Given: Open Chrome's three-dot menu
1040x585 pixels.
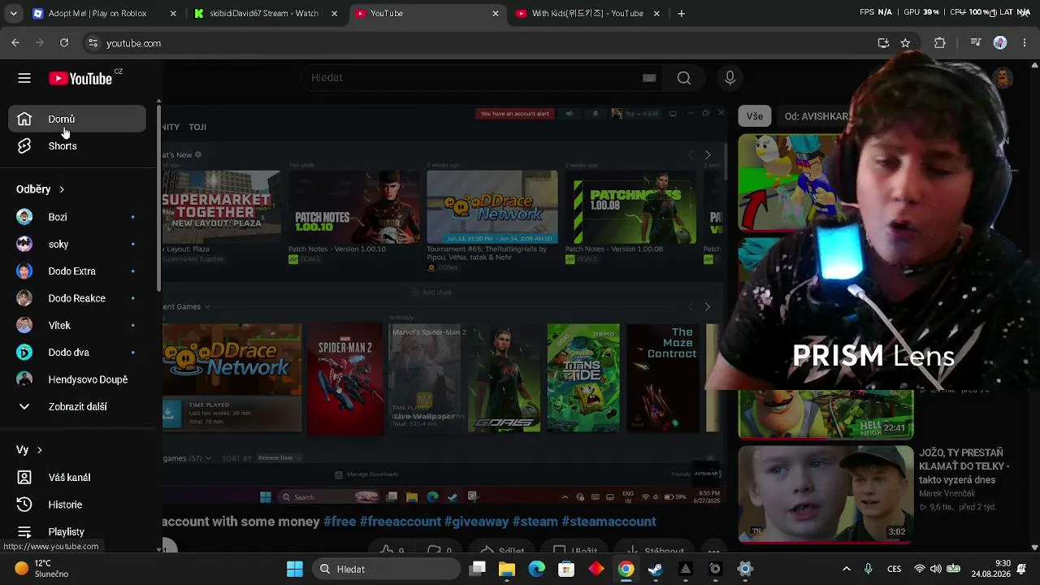Looking at the screenshot, I should point(1025,43).
